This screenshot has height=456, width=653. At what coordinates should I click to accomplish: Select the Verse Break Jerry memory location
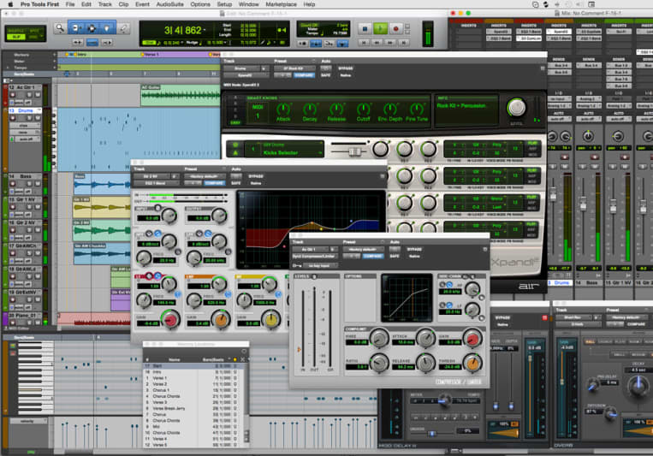(191, 409)
